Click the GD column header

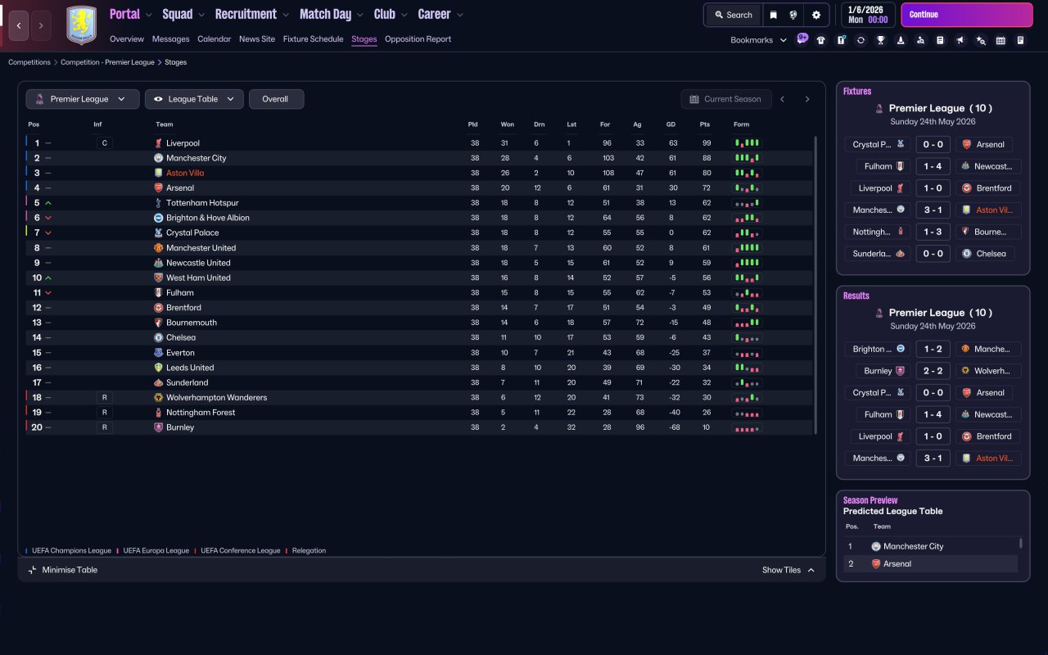point(672,124)
